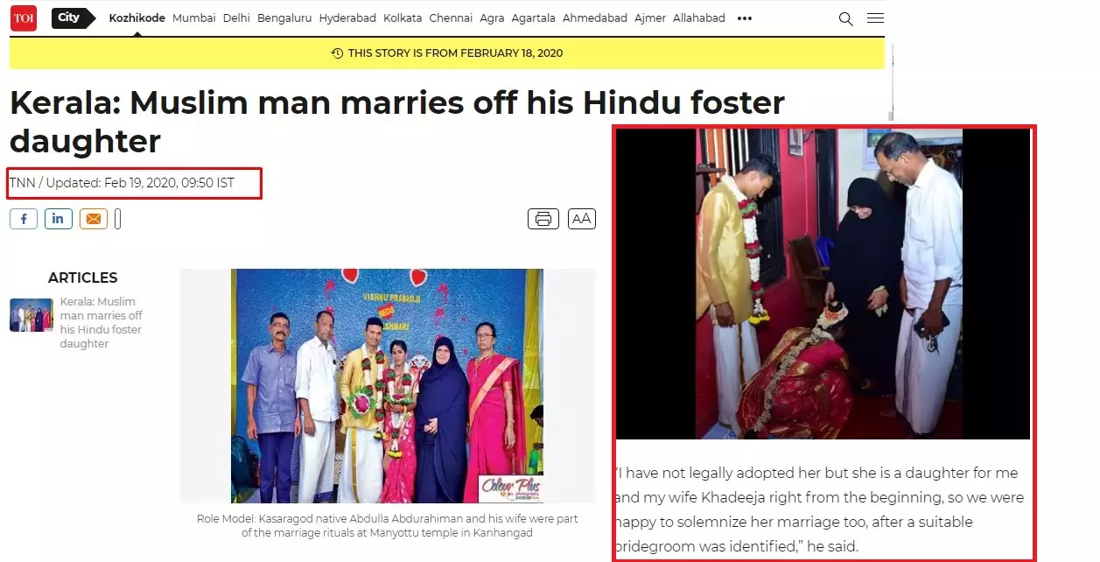Share article on Facebook
The height and width of the screenshot is (562, 1100).
tap(24, 219)
